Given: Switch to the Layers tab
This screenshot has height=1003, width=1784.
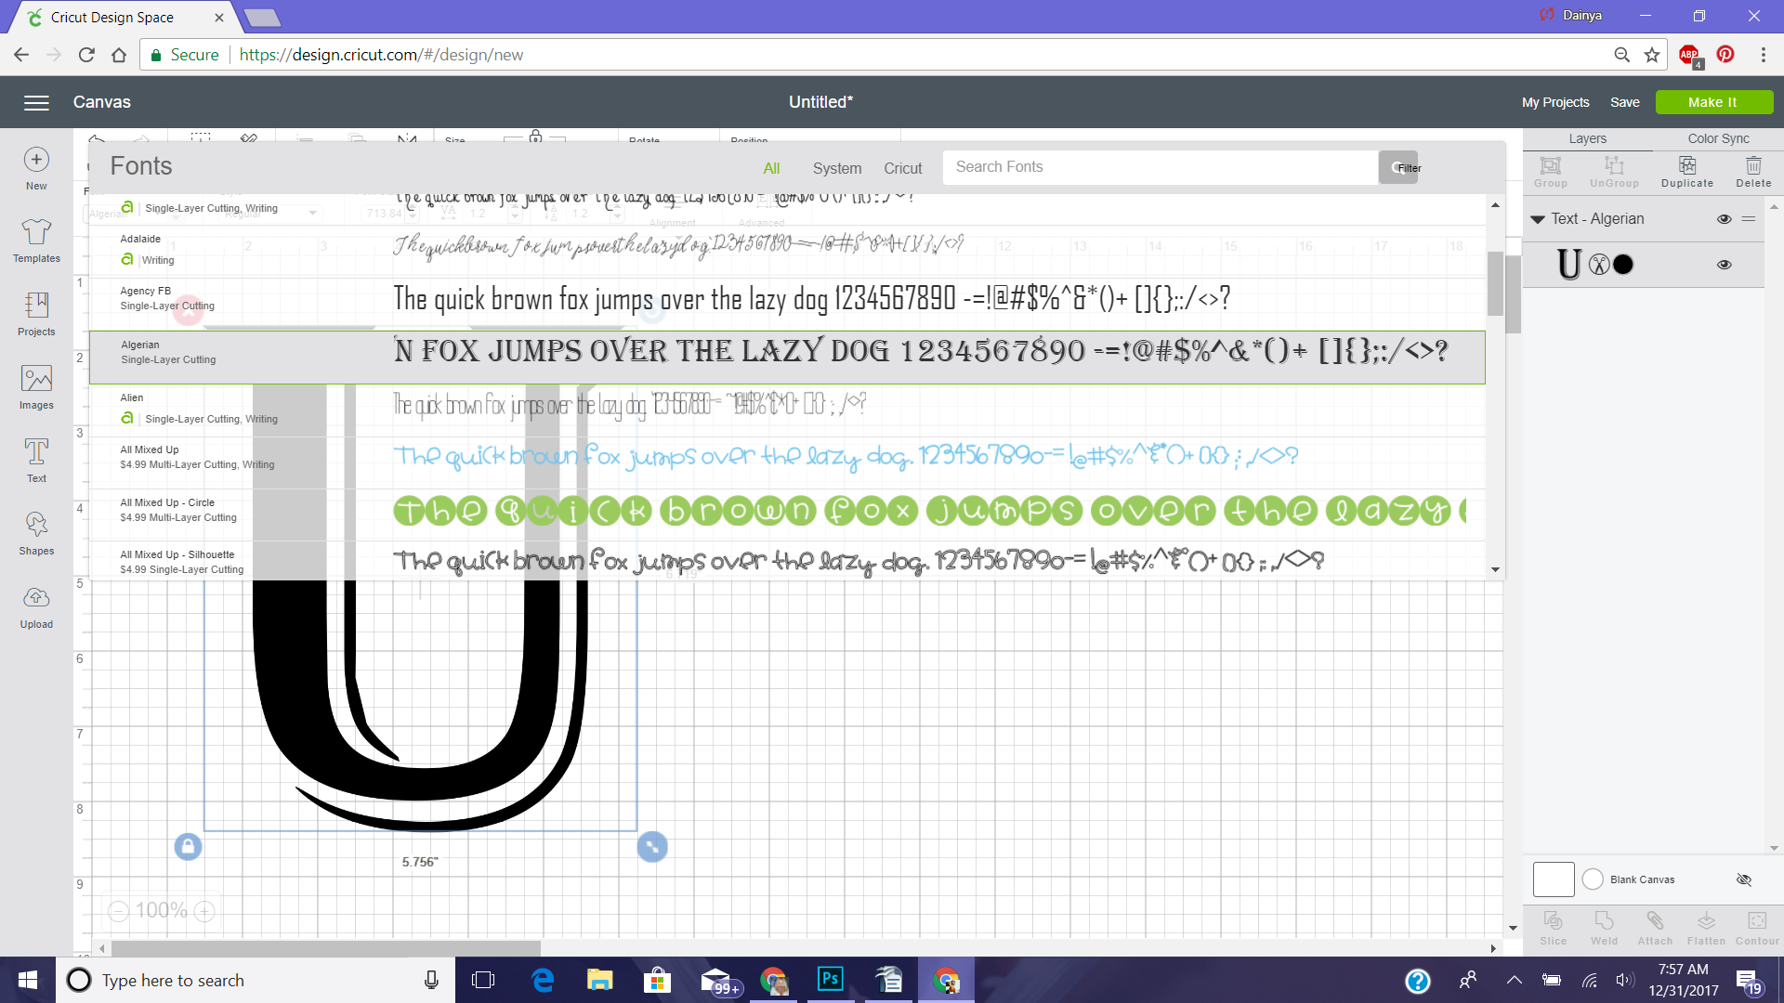Looking at the screenshot, I should click(1587, 138).
